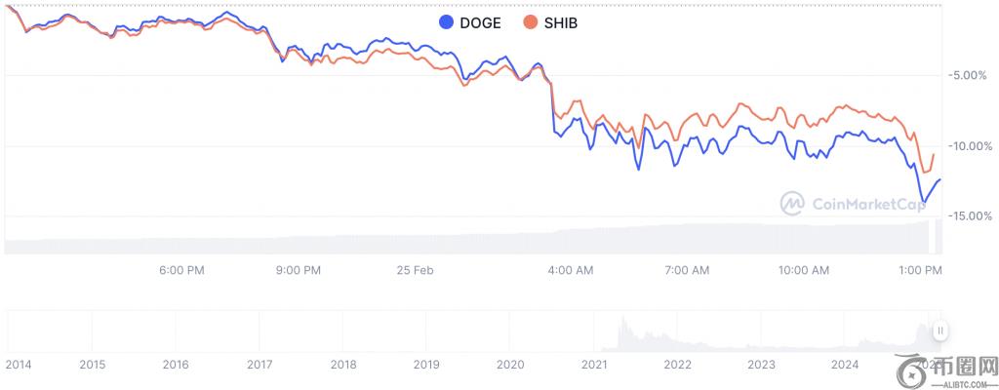Click the 25 Feb date axis label
The image size is (999, 390).
[x=416, y=268]
